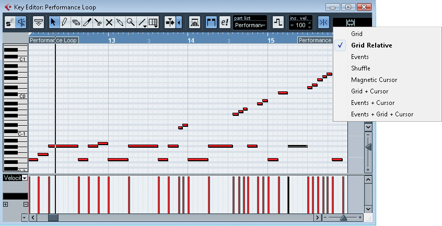Open the part list dropdown
Viewport: 442px width, 226px height.
pyautogui.click(x=250, y=25)
